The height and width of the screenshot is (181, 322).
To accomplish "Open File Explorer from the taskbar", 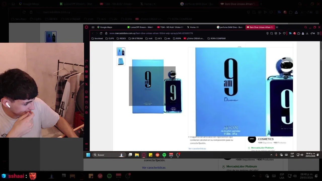I will [x=137, y=155].
